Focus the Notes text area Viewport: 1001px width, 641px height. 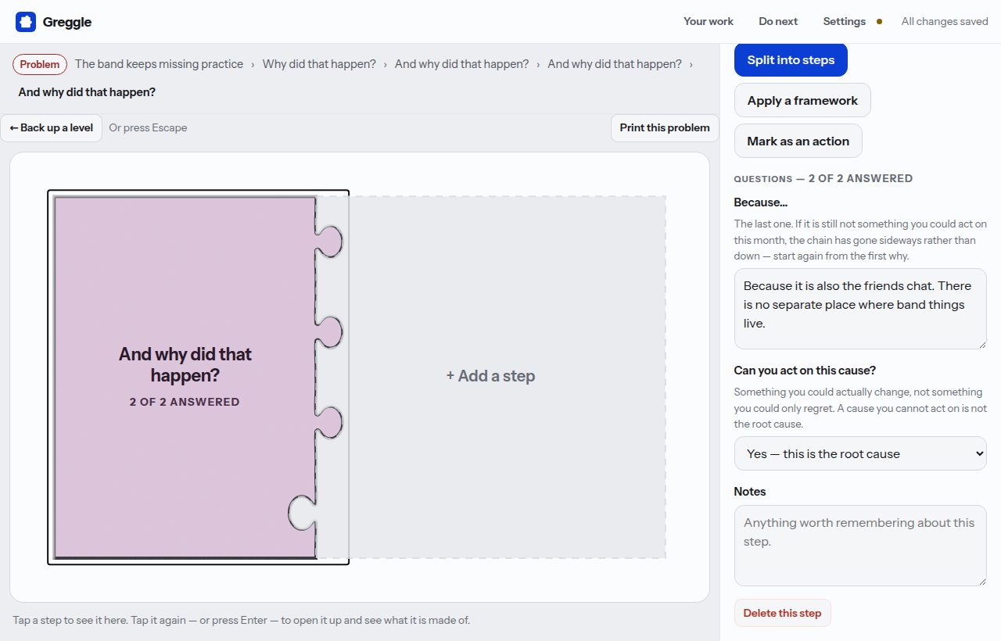click(x=860, y=546)
